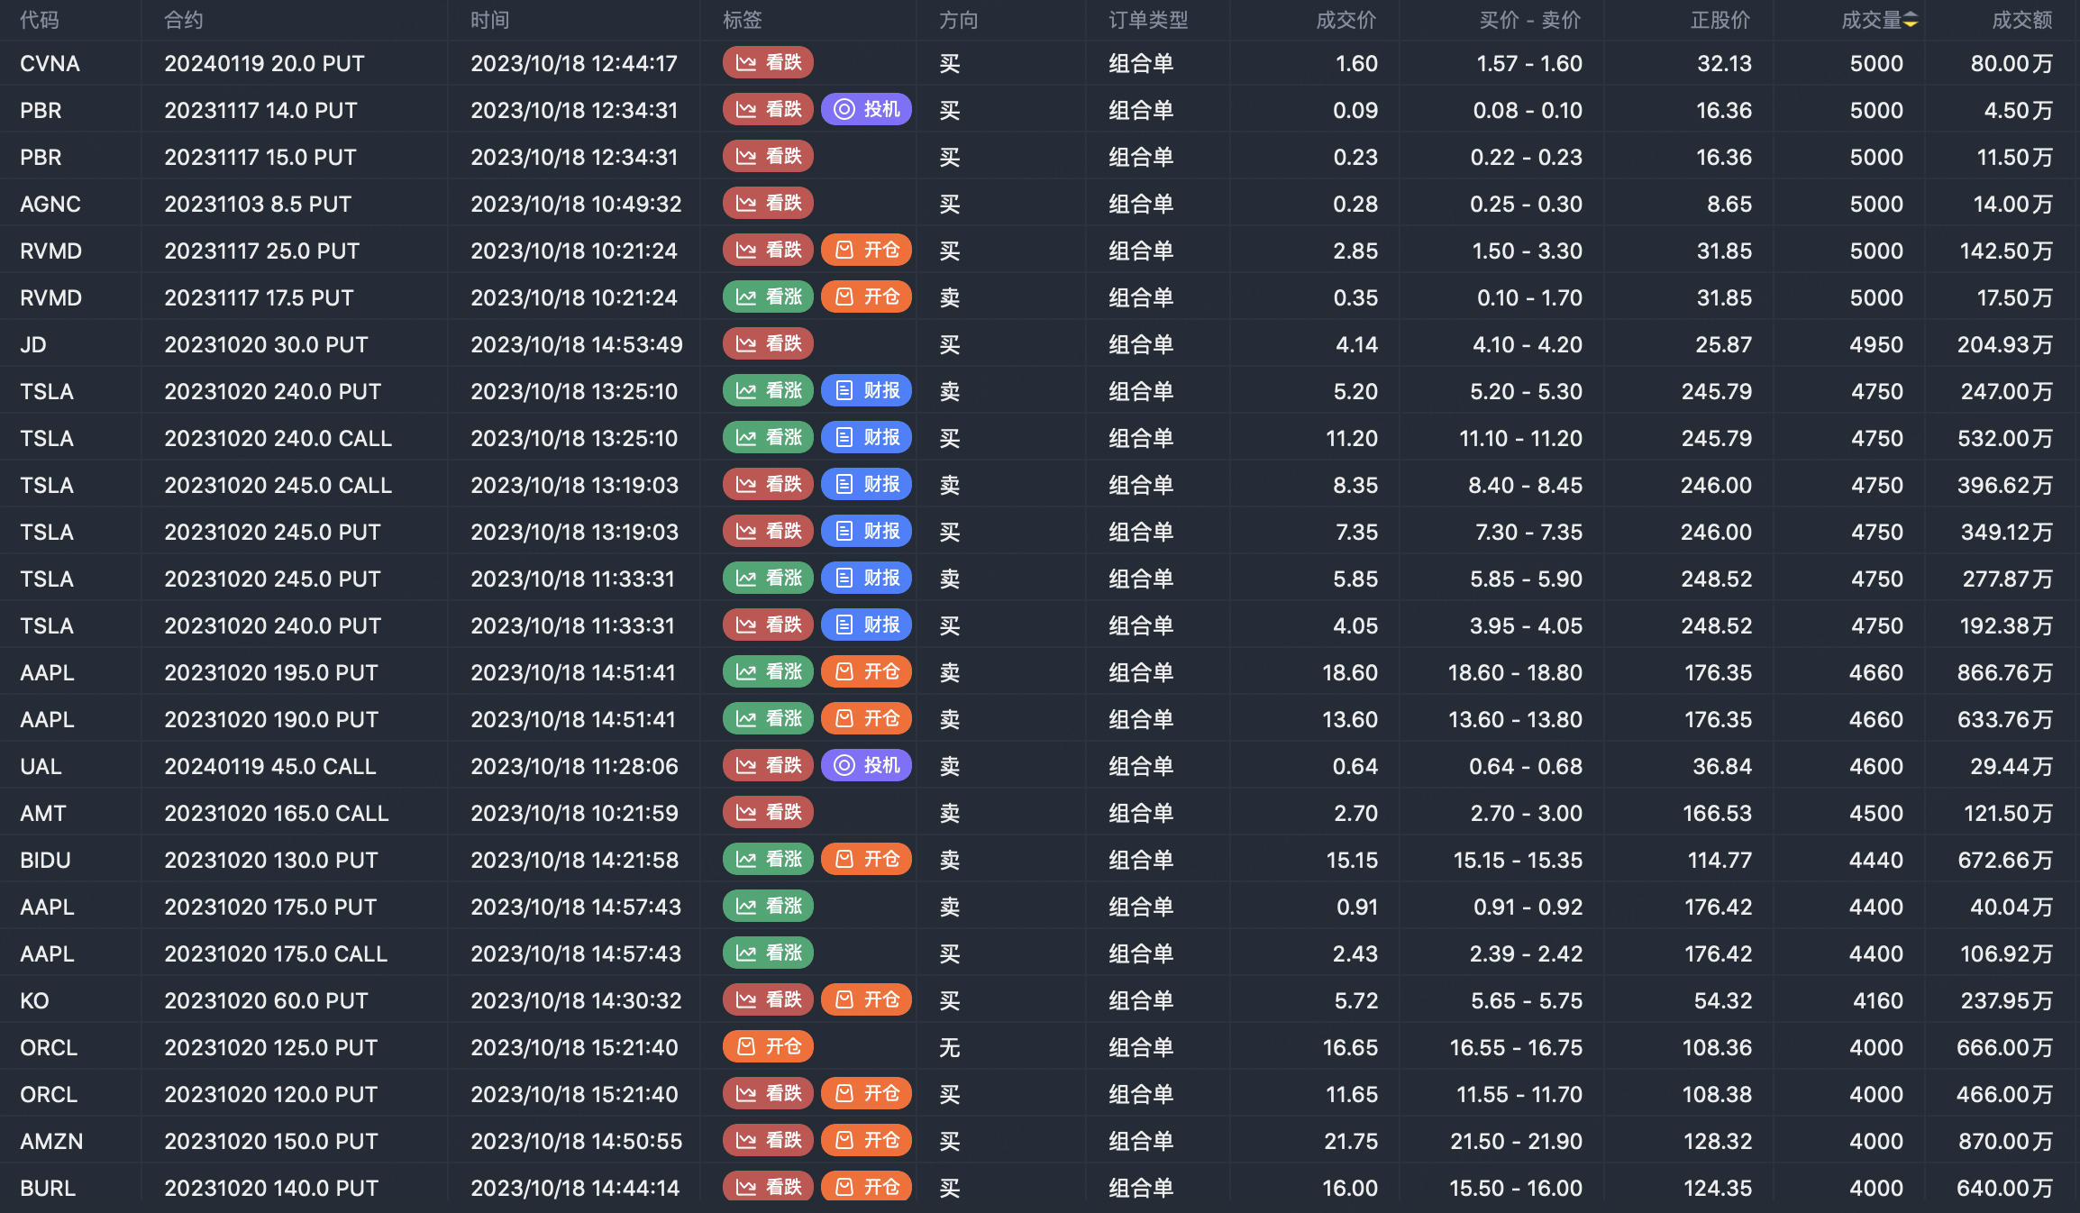
Task: Click 财报 tag in TSLA 245.0 PUT 13:19:03 row
Action: point(866,531)
